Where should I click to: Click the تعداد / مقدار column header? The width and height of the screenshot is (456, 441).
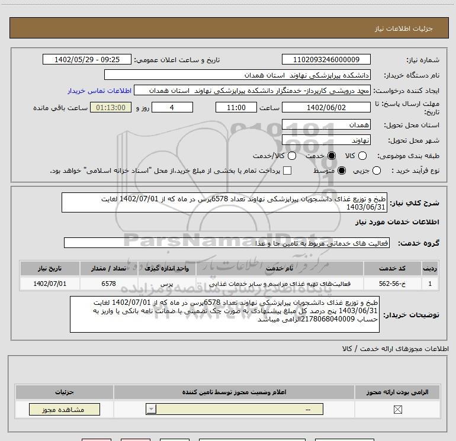(x=109, y=268)
